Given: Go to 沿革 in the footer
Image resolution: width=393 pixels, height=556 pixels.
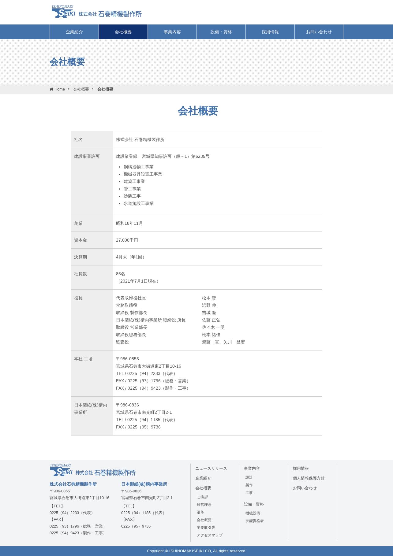Looking at the screenshot, I should [200, 512].
